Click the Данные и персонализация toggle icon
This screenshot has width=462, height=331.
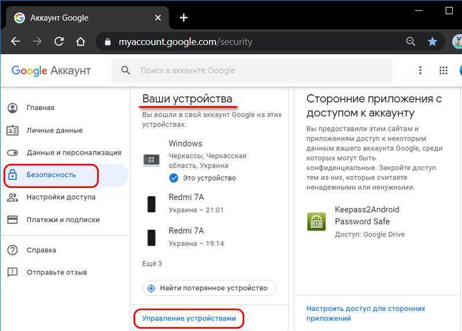pyautogui.click(x=12, y=153)
